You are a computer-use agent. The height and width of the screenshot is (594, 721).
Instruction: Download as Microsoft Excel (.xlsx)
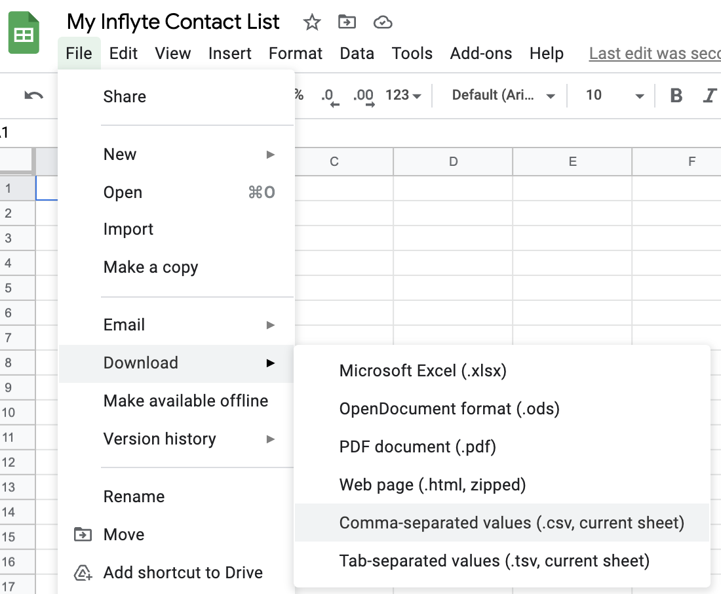pos(502,371)
